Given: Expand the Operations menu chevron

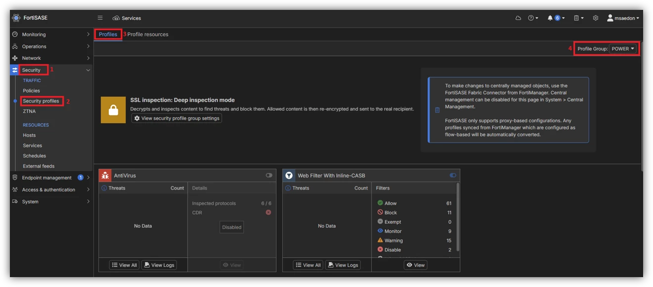Looking at the screenshot, I should [x=88, y=46].
